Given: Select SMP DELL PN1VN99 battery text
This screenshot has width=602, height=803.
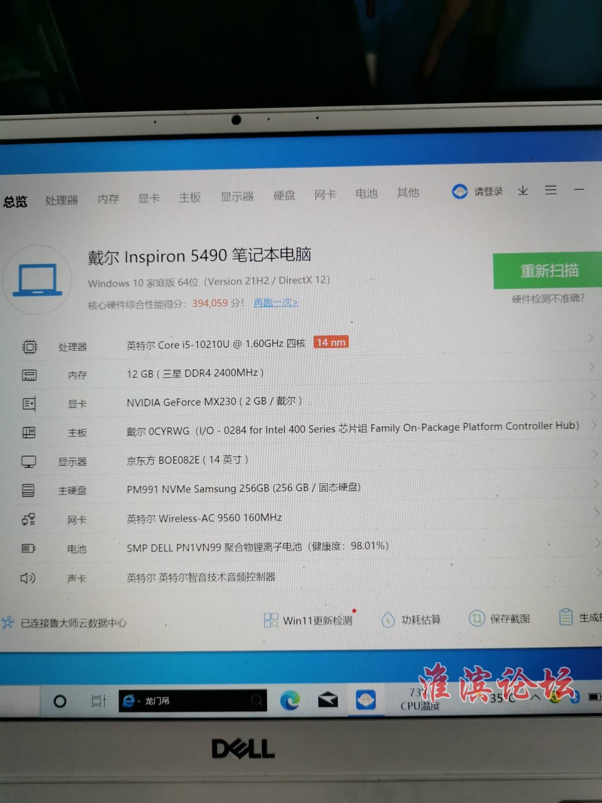Looking at the screenshot, I should click(x=257, y=547).
